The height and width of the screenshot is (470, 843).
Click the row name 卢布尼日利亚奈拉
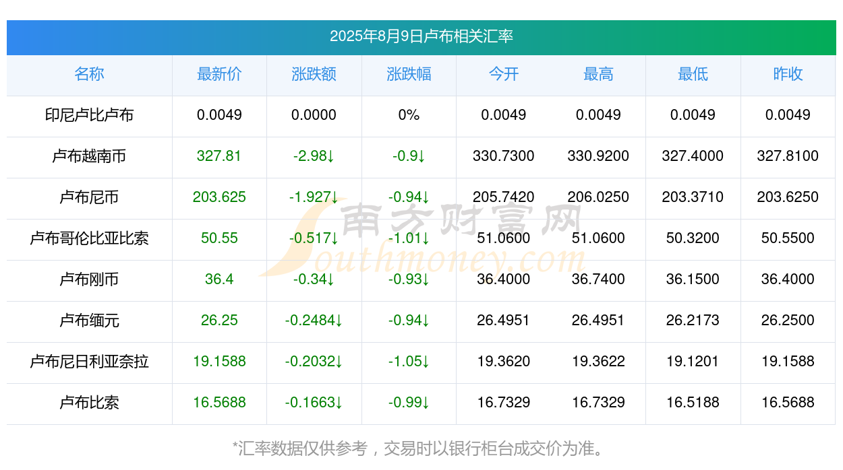(89, 362)
